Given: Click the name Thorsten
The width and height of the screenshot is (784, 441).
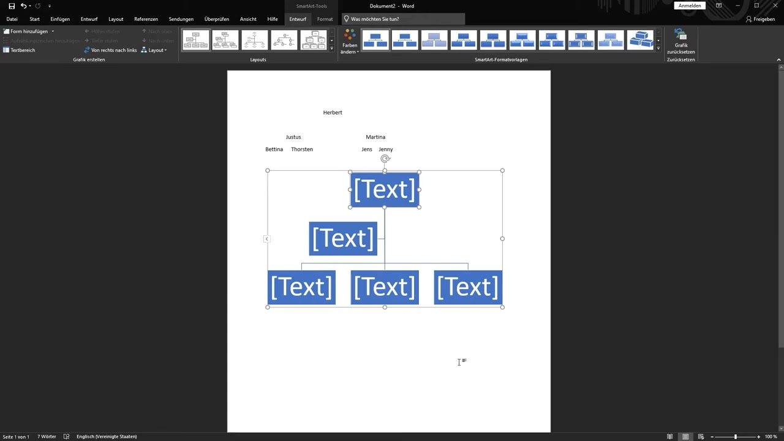Looking at the screenshot, I should coord(302,149).
